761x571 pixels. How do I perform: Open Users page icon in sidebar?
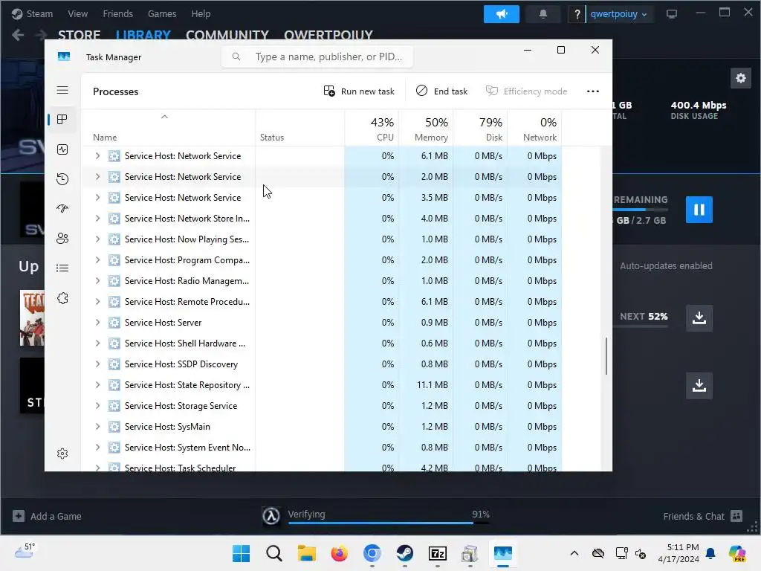[62, 239]
